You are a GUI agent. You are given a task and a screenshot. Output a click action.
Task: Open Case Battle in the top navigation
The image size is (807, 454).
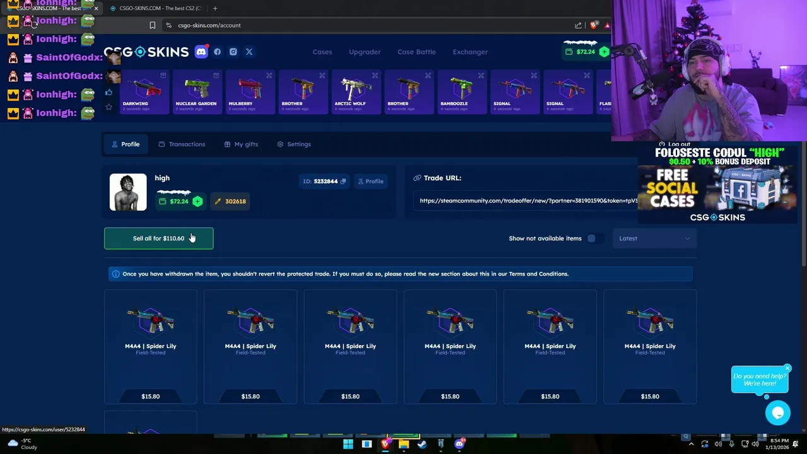tap(417, 52)
